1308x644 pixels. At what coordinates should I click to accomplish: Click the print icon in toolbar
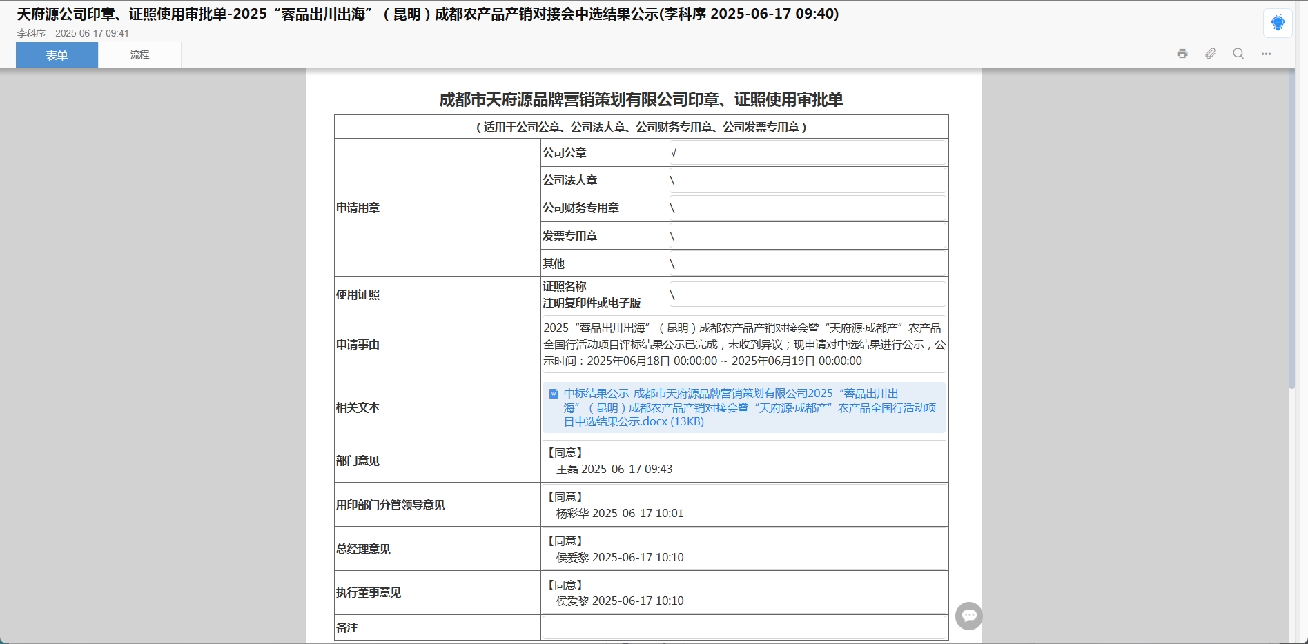point(1182,54)
